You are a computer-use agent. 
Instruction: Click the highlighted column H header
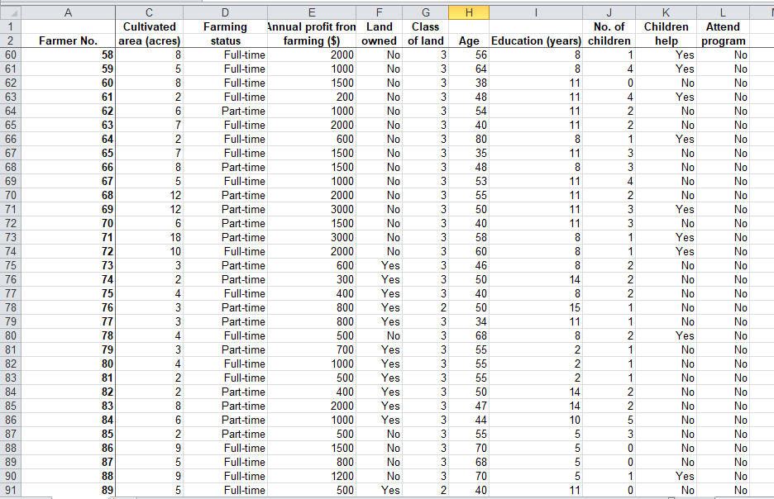tap(468, 12)
